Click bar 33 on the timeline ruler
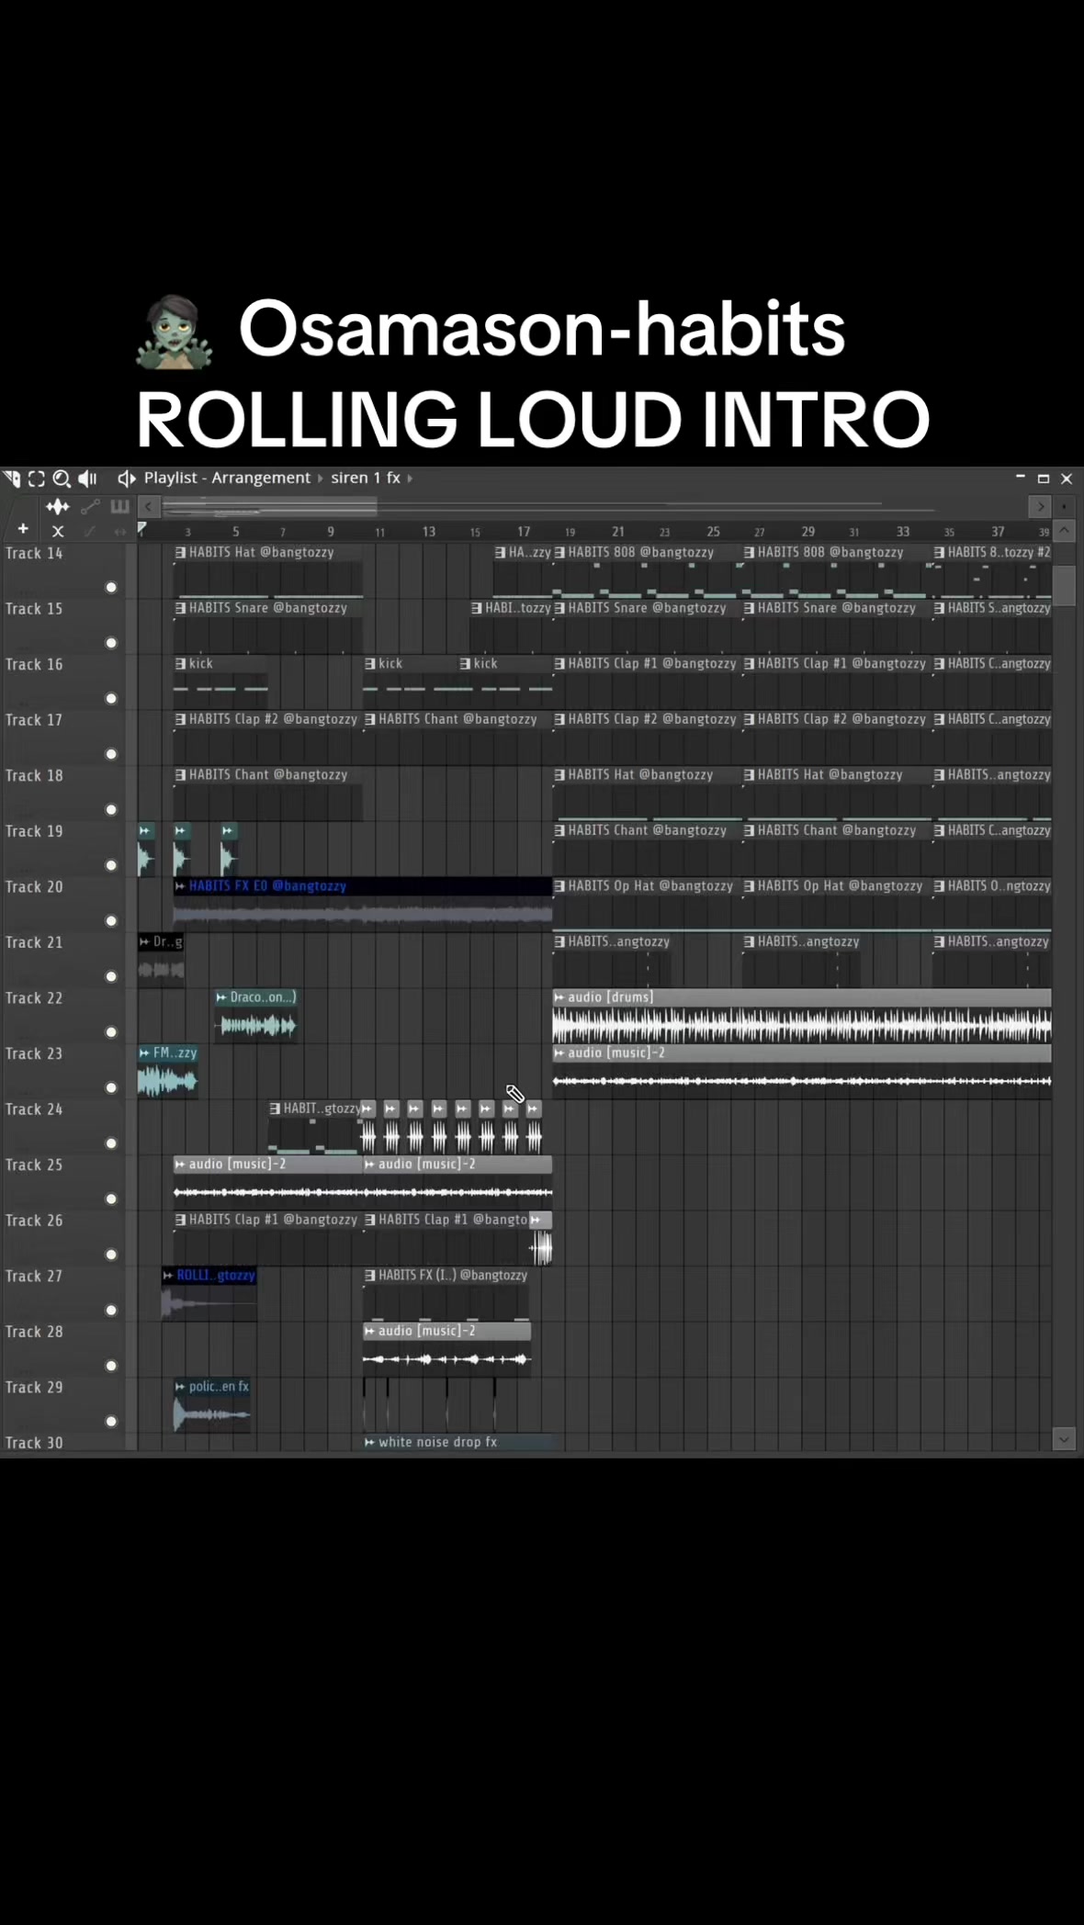The width and height of the screenshot is (1084, 1925). [x=903, y=532]
